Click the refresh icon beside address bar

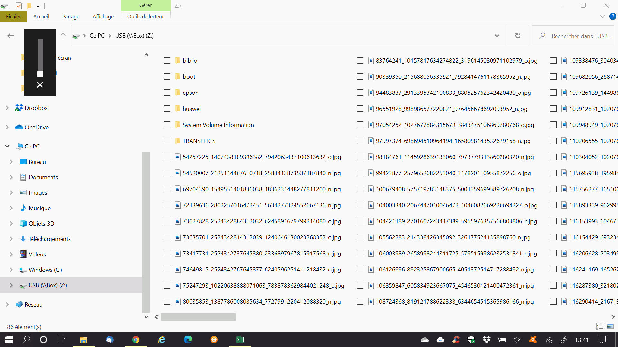pyautogui.click(x=518, y=36)
